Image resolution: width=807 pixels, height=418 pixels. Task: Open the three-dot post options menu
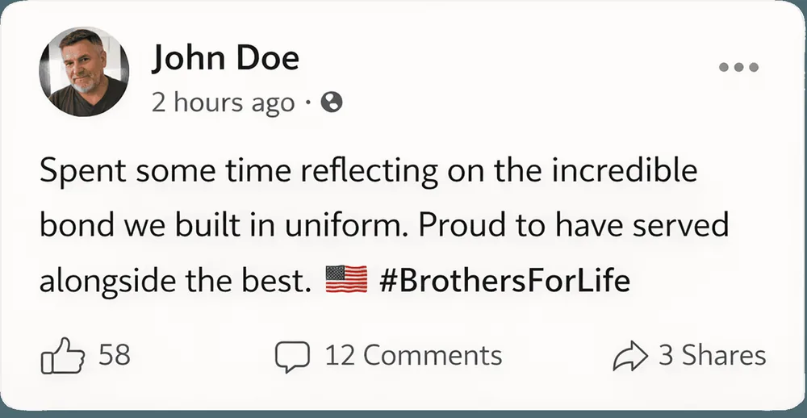(738, 67)
